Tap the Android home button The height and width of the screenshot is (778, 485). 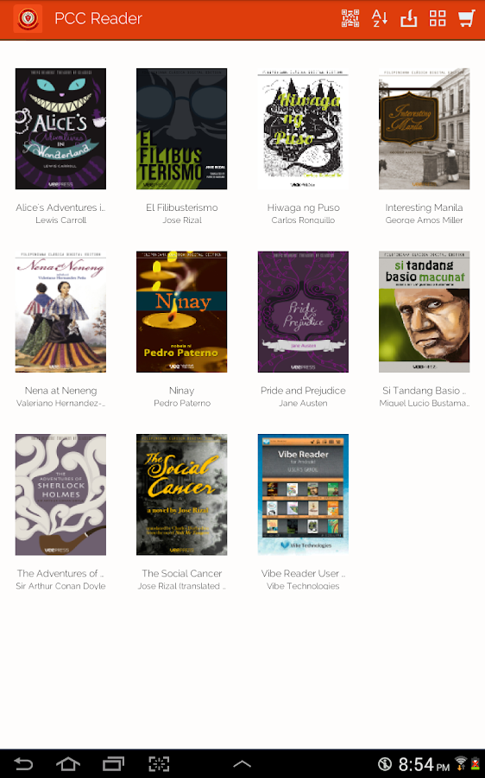point(68,763)
